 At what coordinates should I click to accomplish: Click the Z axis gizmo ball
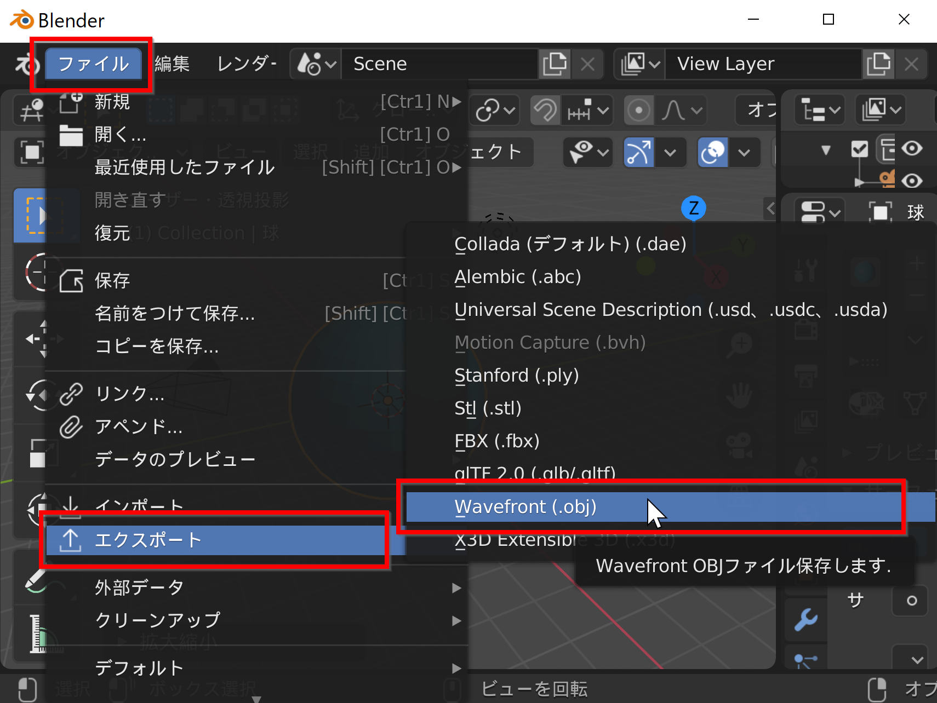[x=694, y=208]
